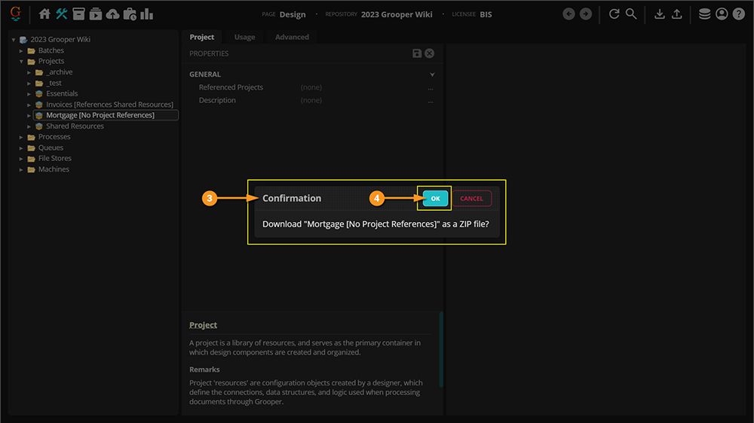Click the upload icon in the top bar
This screenshot has height=423, width=754.
pos(677,14)
